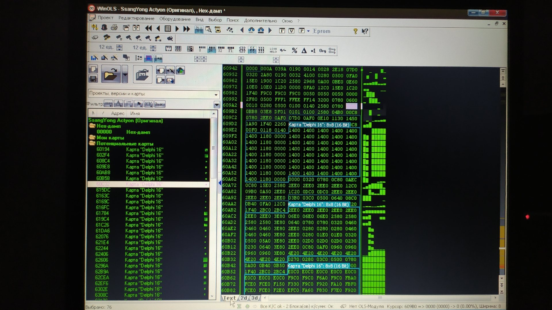Click the plus/minus sign icon
Screen dimensions: 552x310
pyautogui.click(x=283, y=51)
